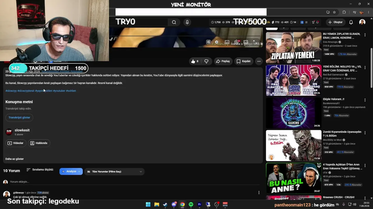The image size is (373, 209).
Task: Collapse description with Daha az göster
Action: [x=15, y=159]
